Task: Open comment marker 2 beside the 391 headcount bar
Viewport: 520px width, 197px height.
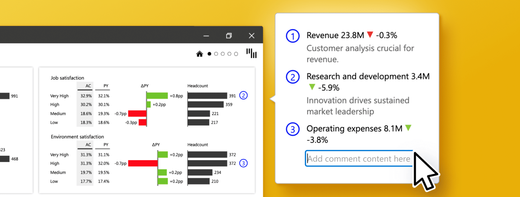Action: pos(243,95)
